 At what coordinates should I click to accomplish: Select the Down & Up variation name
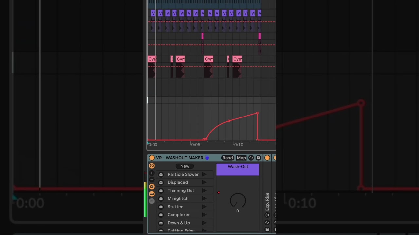[178, 223]
